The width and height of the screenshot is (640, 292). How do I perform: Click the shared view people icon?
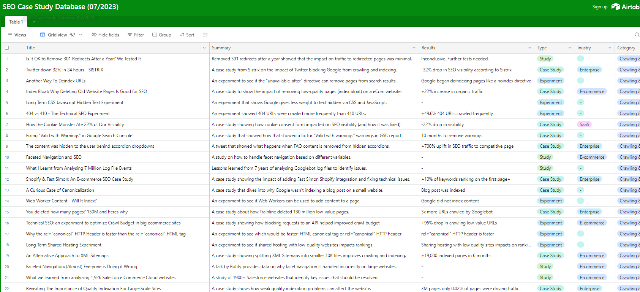coord(73,35)
